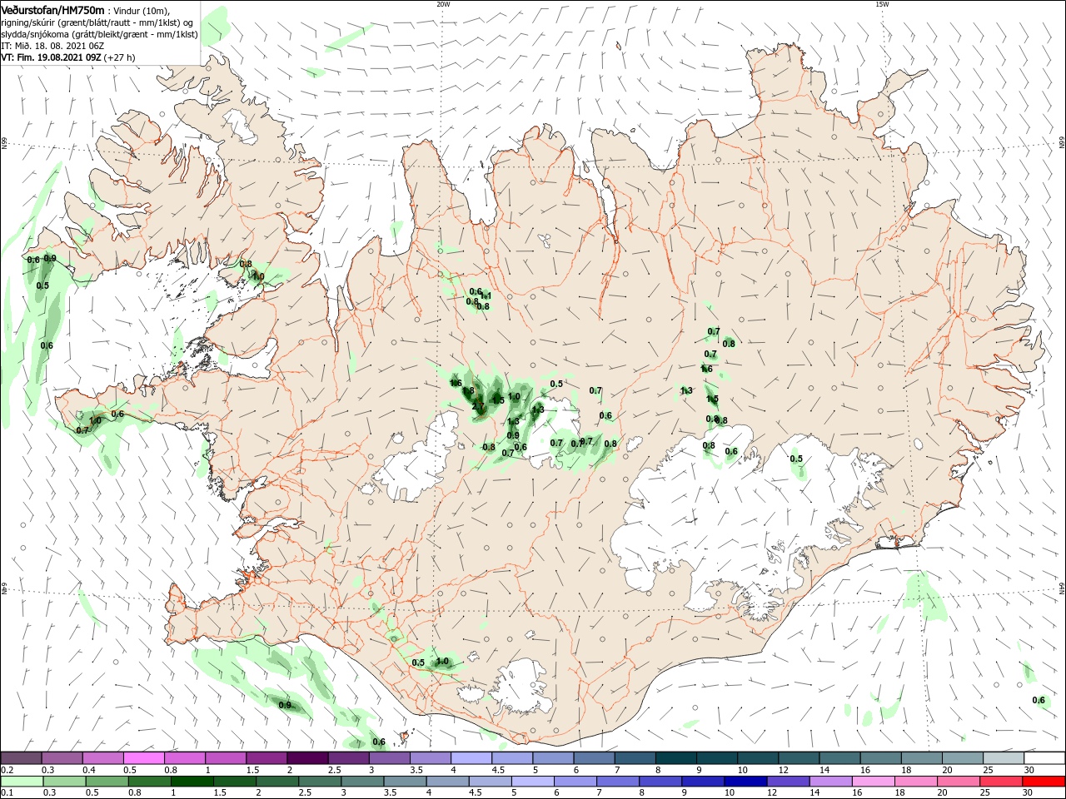Select lavender swatch labeled 4 in snow scale
The width and height of the screenshot is (1066, 799).
tap(471, 758)
